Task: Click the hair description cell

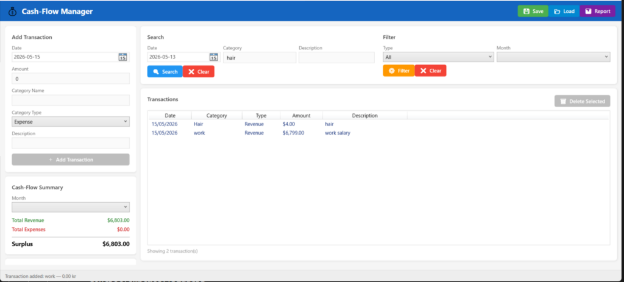Action: tap(329, 124)
